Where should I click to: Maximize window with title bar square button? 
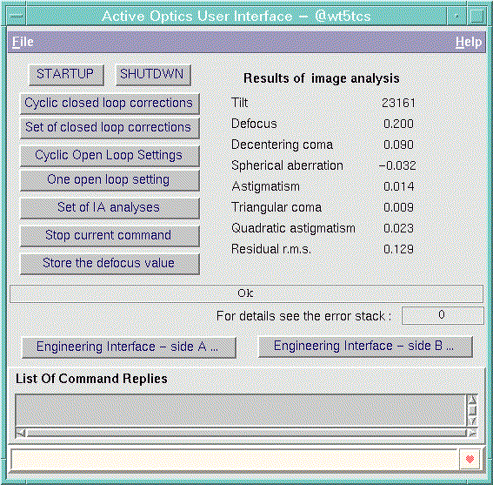click(477, 16)
